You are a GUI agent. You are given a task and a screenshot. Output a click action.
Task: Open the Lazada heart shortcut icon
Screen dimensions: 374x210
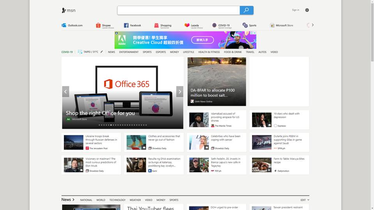click(x=187, y=25)
